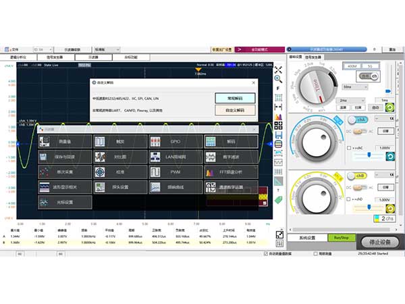Toggle the chA channel switch
This screenshot has height=304, width=405.
358,120
